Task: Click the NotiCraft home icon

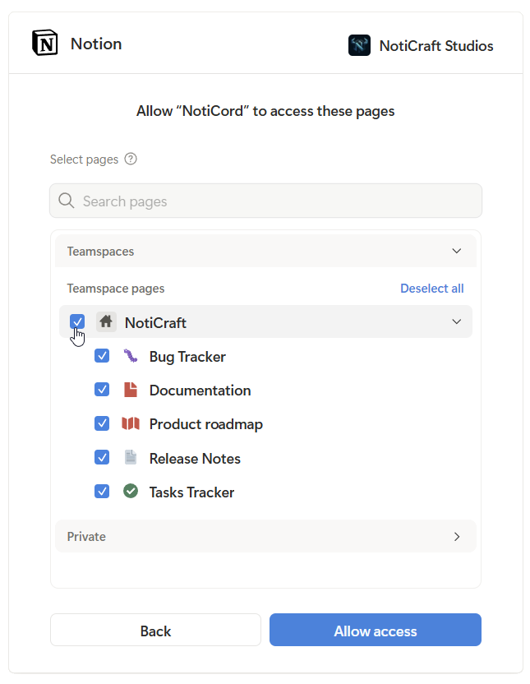Action: 105,321
